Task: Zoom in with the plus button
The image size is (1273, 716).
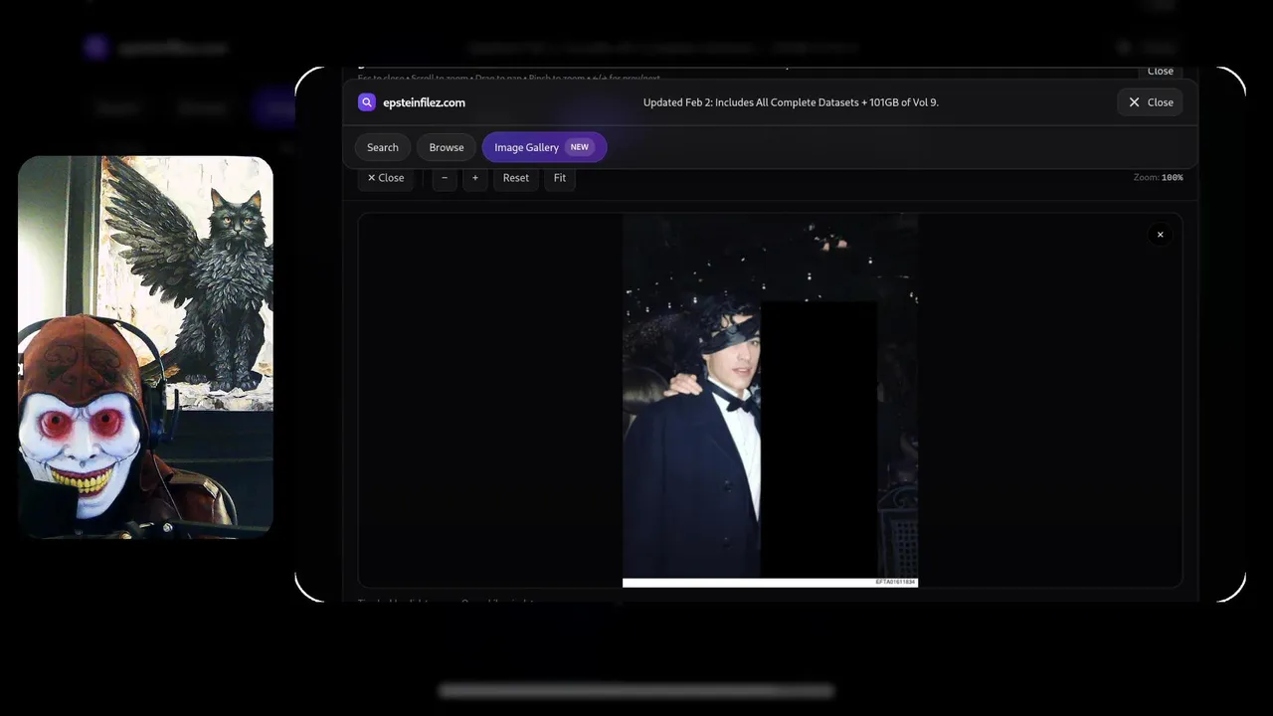Action: pos(475,178)
